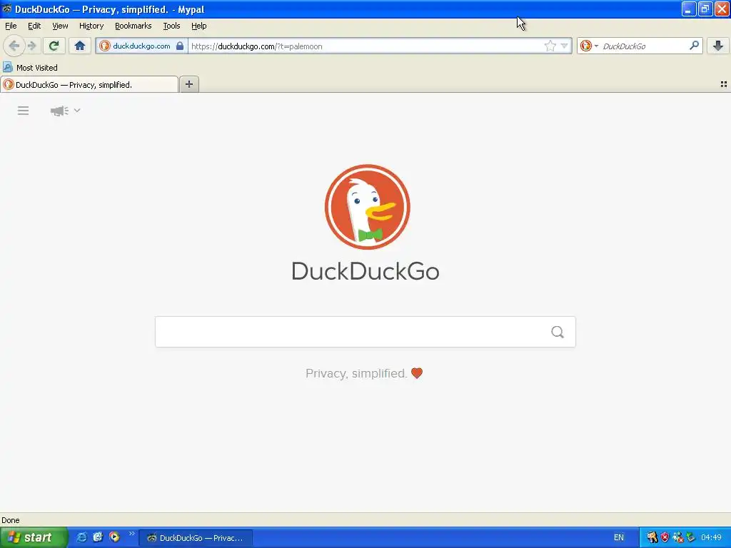Open the home page via house icon
731x548 pixels.
[x=80, y=46]
